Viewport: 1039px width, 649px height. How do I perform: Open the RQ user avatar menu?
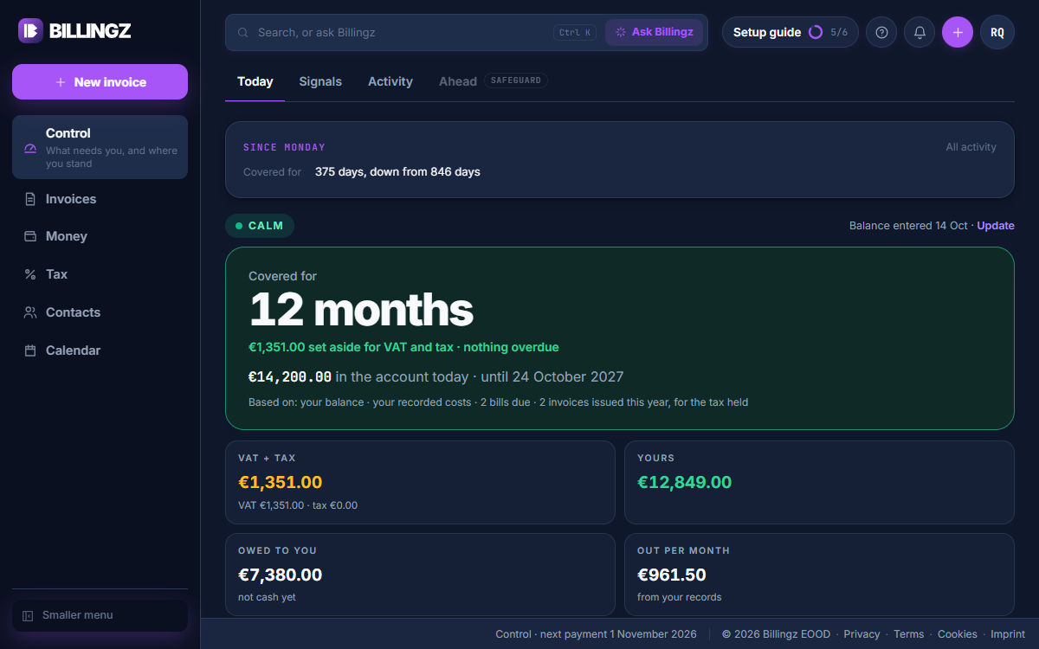tap(997, 32)
